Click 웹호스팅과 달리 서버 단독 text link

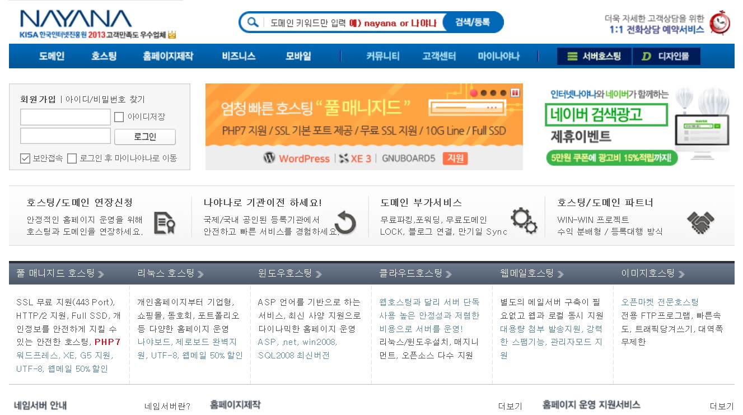tap(429, 302)
